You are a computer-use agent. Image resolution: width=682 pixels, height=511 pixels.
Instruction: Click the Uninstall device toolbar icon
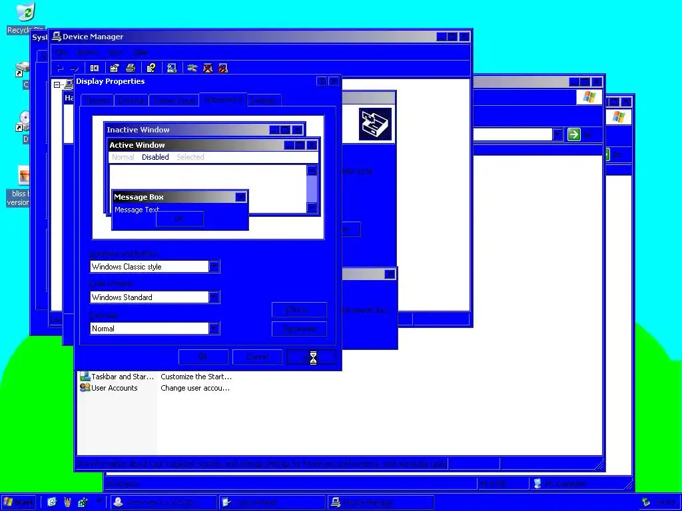point(208,69)
